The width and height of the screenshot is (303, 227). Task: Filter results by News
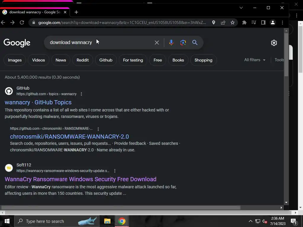point(61,60)
